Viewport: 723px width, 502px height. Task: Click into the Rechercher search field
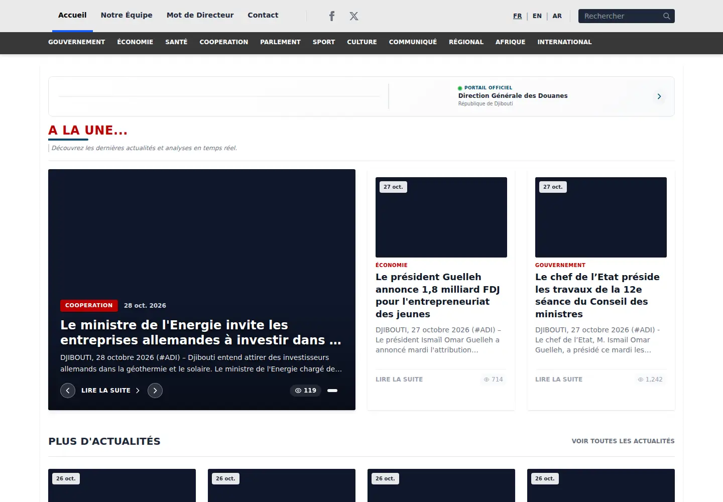click(621, 16)
